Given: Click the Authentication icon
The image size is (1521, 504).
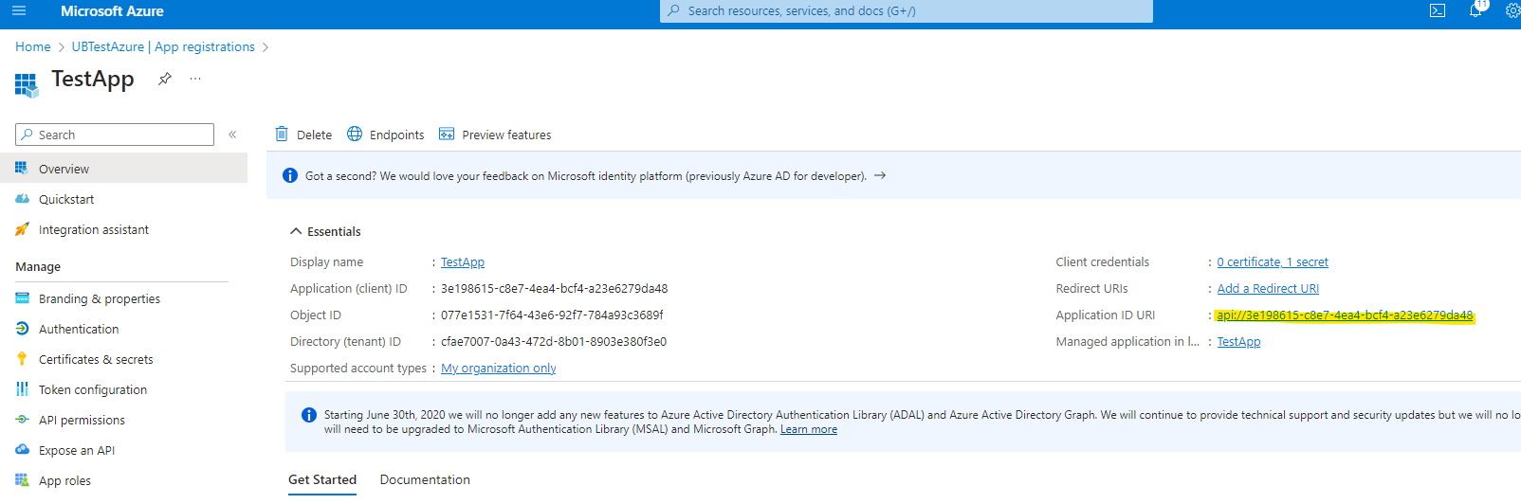Looking at the screenshot, I should 22,329.
